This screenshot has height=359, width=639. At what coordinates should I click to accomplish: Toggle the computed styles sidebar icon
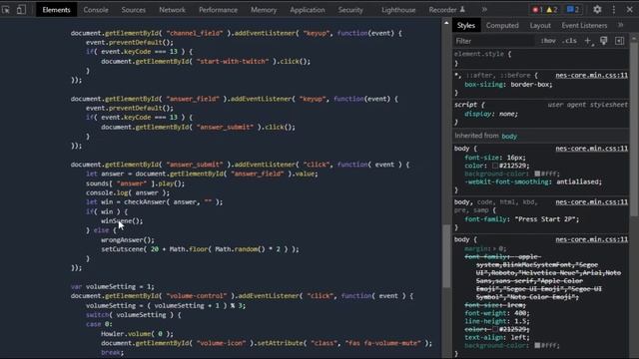619,41
